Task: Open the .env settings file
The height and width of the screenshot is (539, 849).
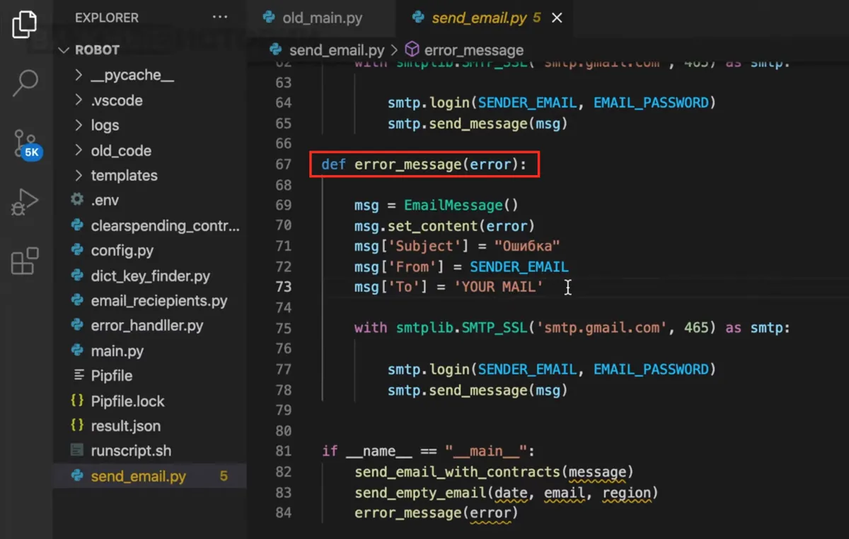Action: point(105,201)
